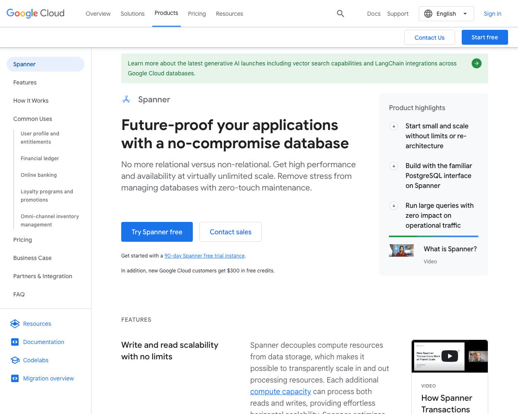Open 90-day Spanner free trial instance link
This screenshot has width=518, height=414.
[205, 256]
